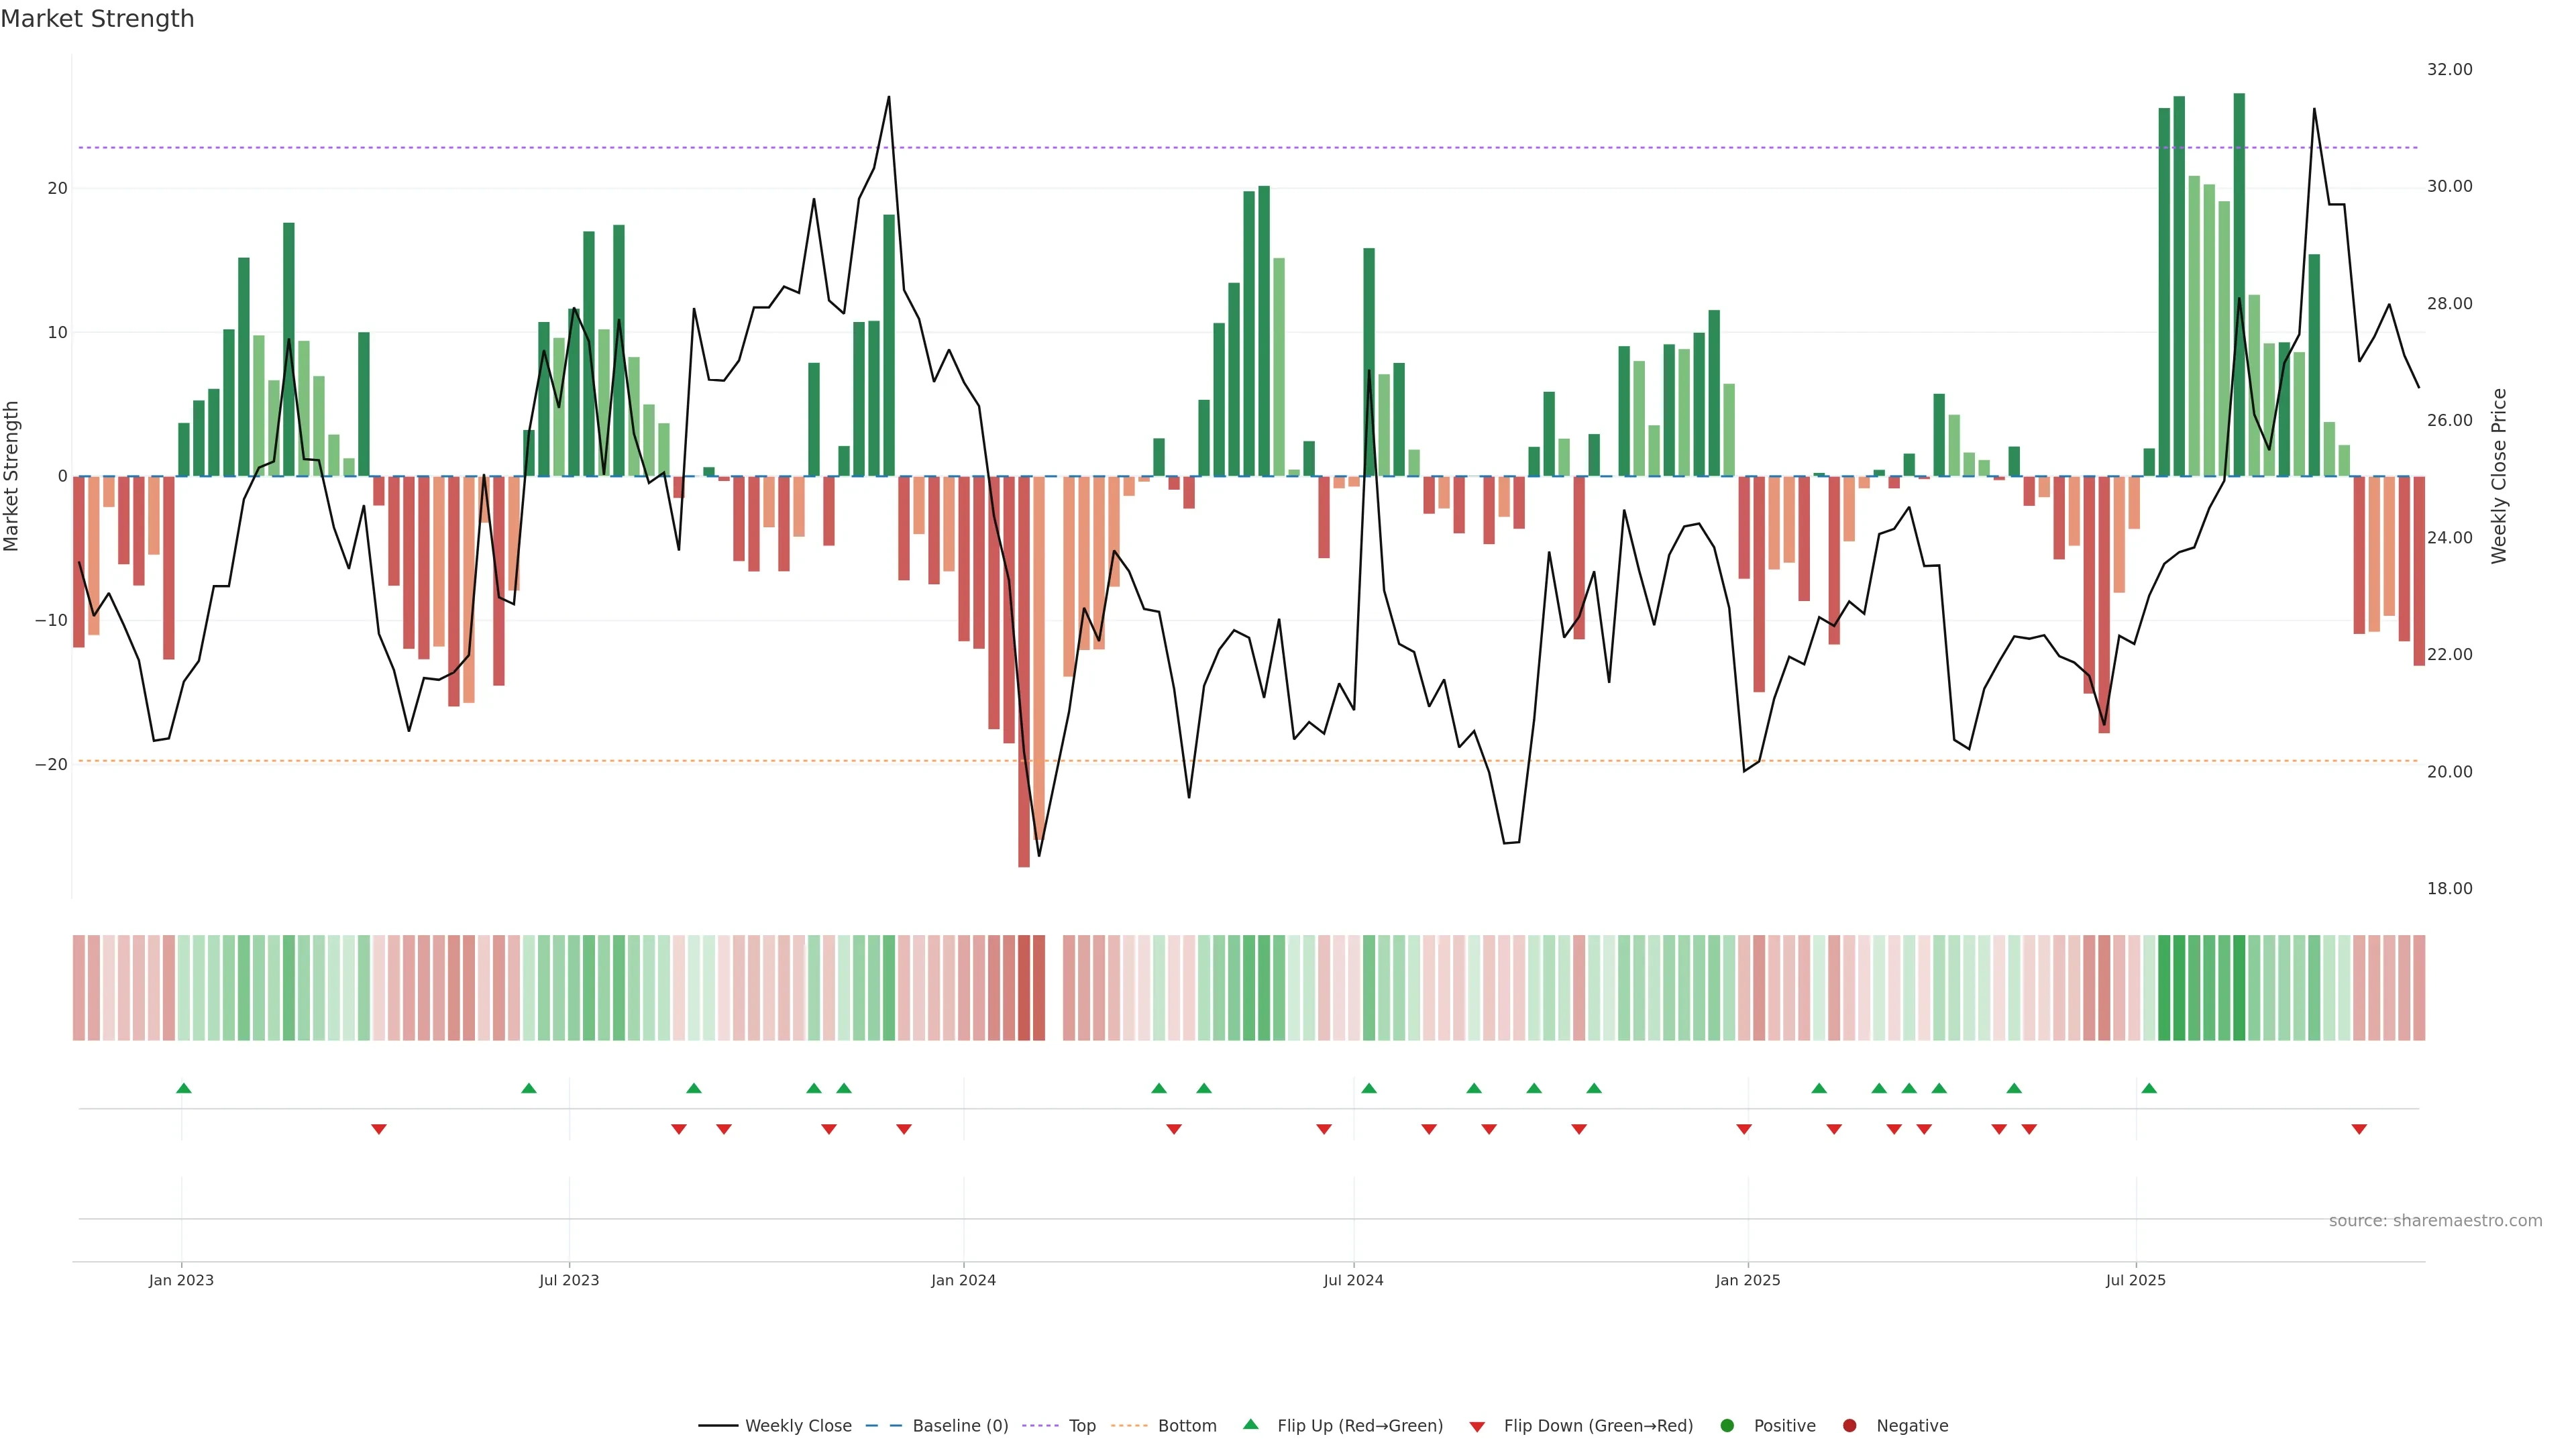The height and width of the screenshot is (1449, 2576).
Task: Click the Flip Down legend triangle icon
Action: coord(1477,1427)
